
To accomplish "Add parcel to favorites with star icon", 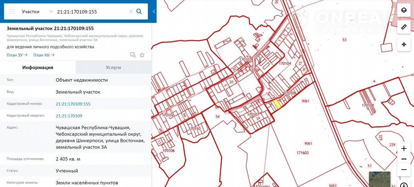I will 142,55.
